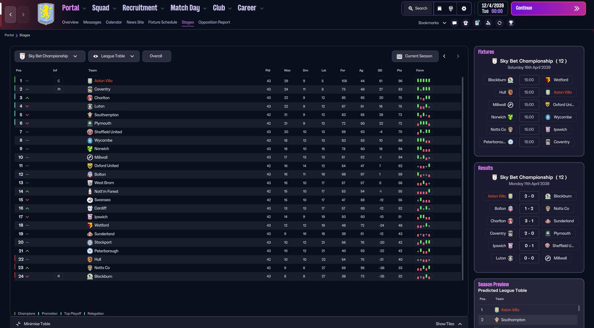Sort the table by GD column header
594x328 pixels.
(381, 70)
